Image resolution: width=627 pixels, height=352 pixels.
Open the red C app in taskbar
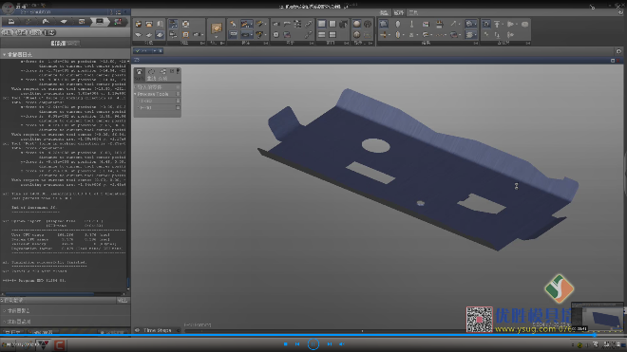pyautogui.click(x=60, y=344)
